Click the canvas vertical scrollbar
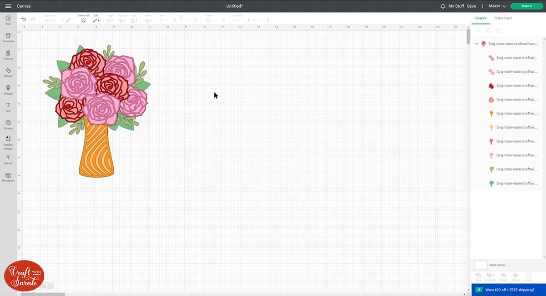This screenshot has width=546, height=296. (x=468, y=36)
